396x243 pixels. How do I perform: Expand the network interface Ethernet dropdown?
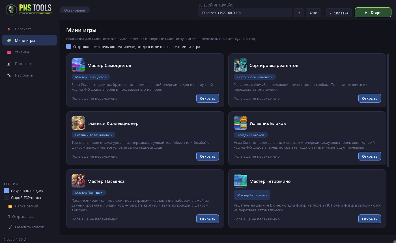click(245, 13)
